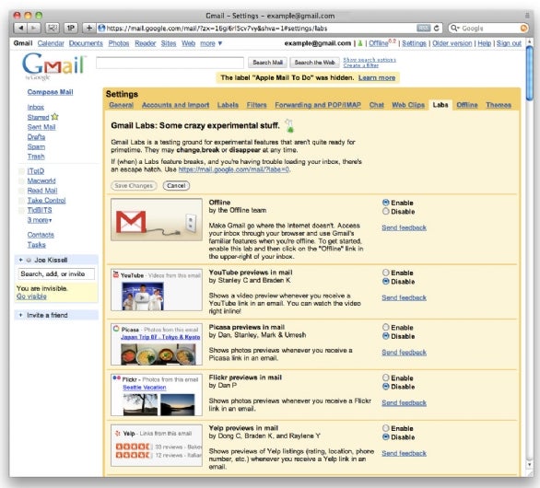Click the Offline lab thumbnail image
Viewport: 540px width, 488px height.
(x=157, y=219)
